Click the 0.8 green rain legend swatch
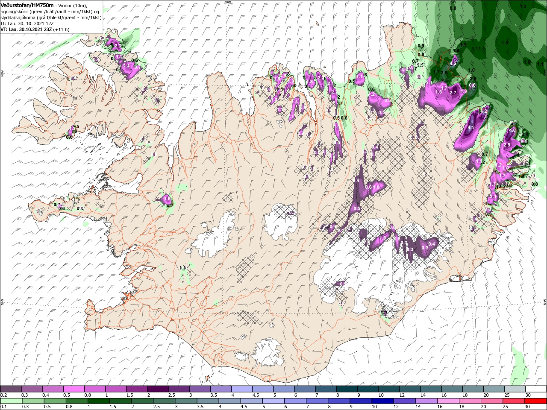Viewport: 547px width, 410px height. (77, 401)
